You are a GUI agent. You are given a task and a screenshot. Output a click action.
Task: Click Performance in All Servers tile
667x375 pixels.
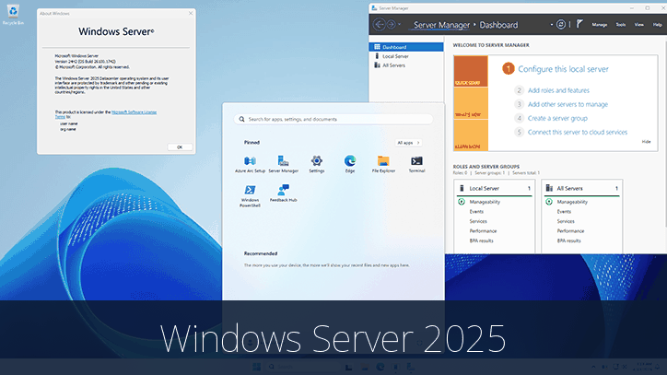coord(570,231)
